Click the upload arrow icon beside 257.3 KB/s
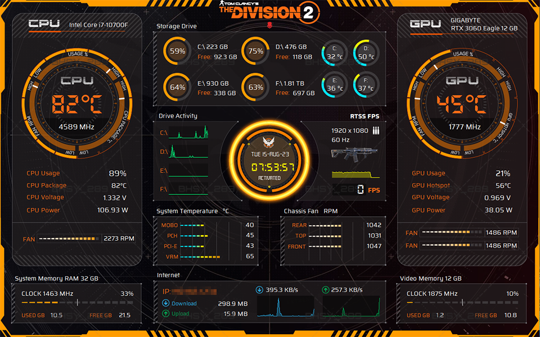The image size is (540, 337). (x=325, y=290)
